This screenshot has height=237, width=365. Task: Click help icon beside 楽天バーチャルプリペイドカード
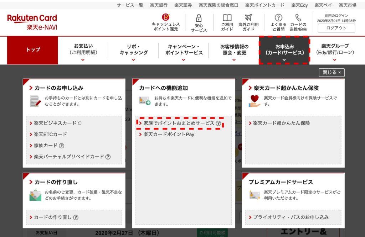pyautogui.click(x=108, y=157)
